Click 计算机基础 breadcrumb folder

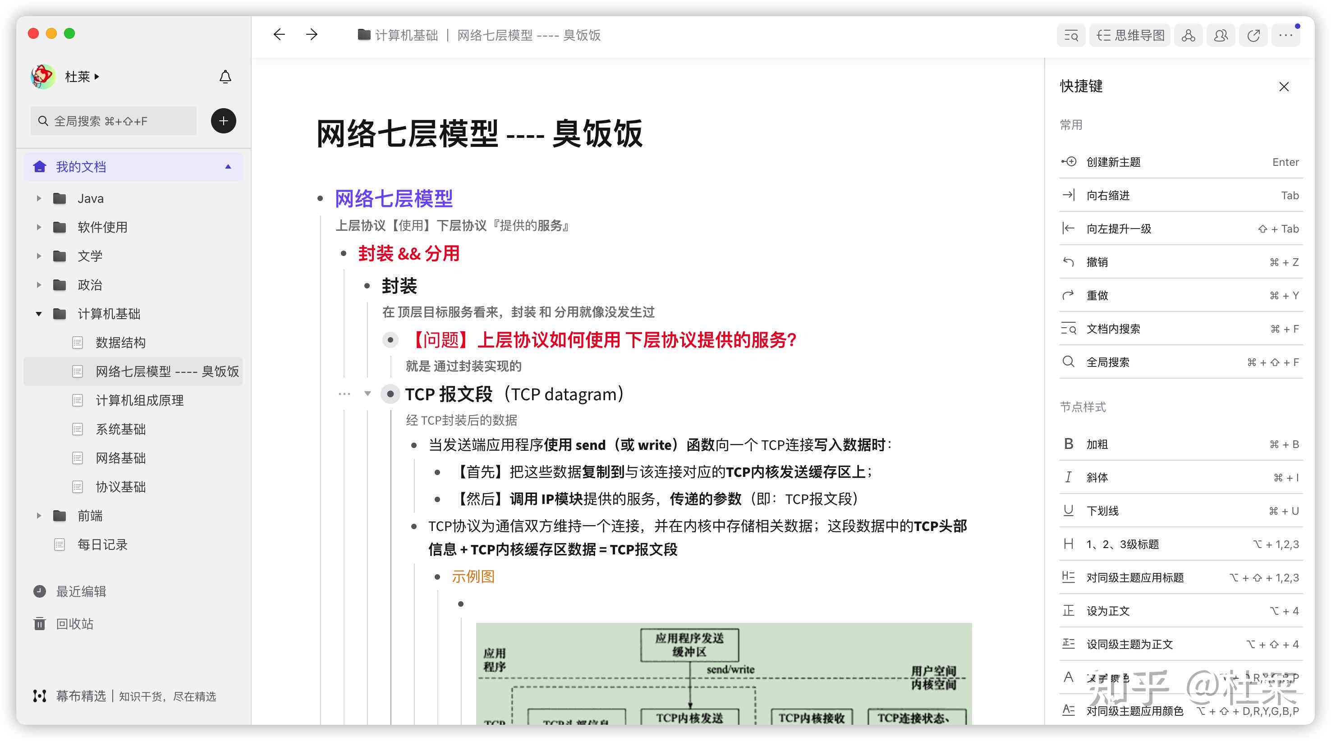pos(406,35)
